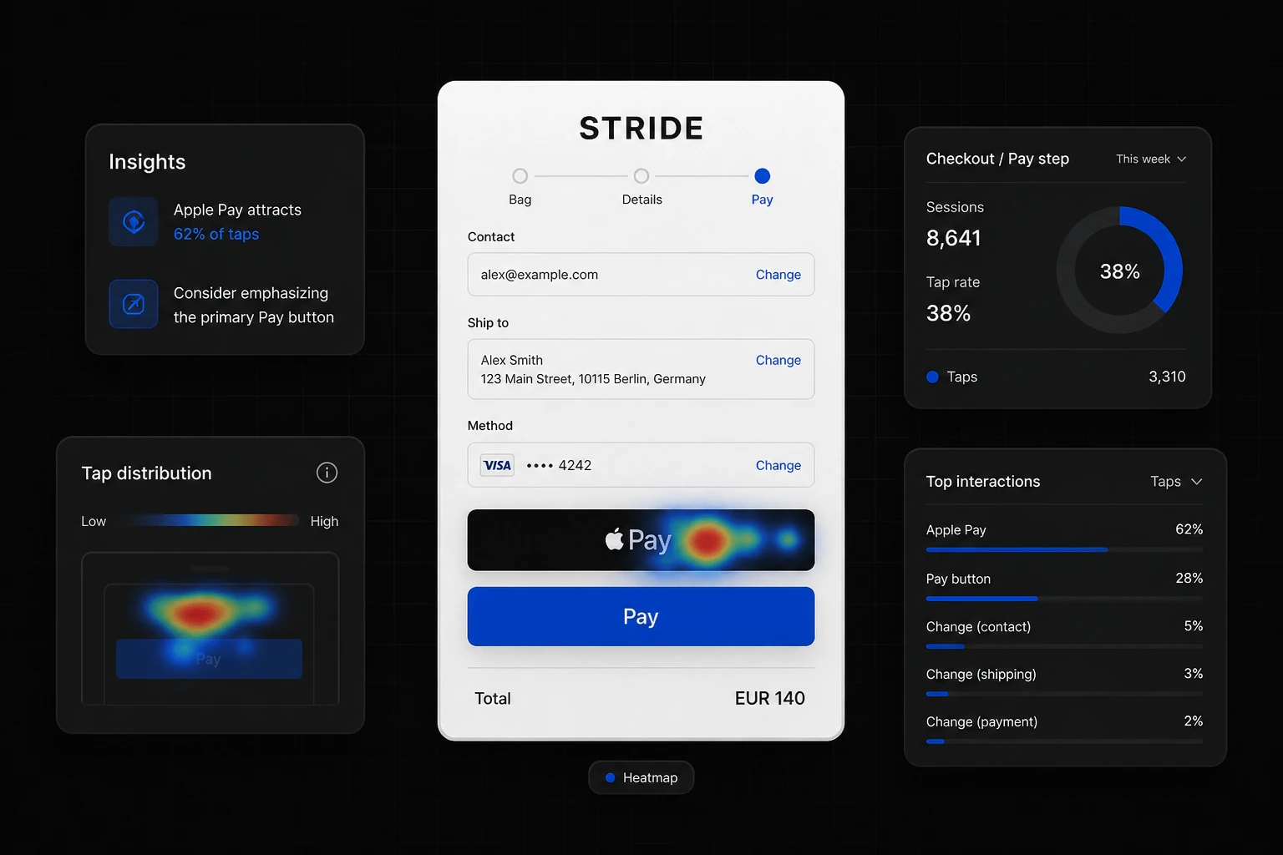Click the Change (contact) 5% progress bar

pos(1064,646)
